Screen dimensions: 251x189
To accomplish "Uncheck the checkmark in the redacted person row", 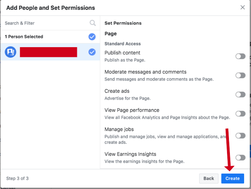I will [x=92, y=52].
